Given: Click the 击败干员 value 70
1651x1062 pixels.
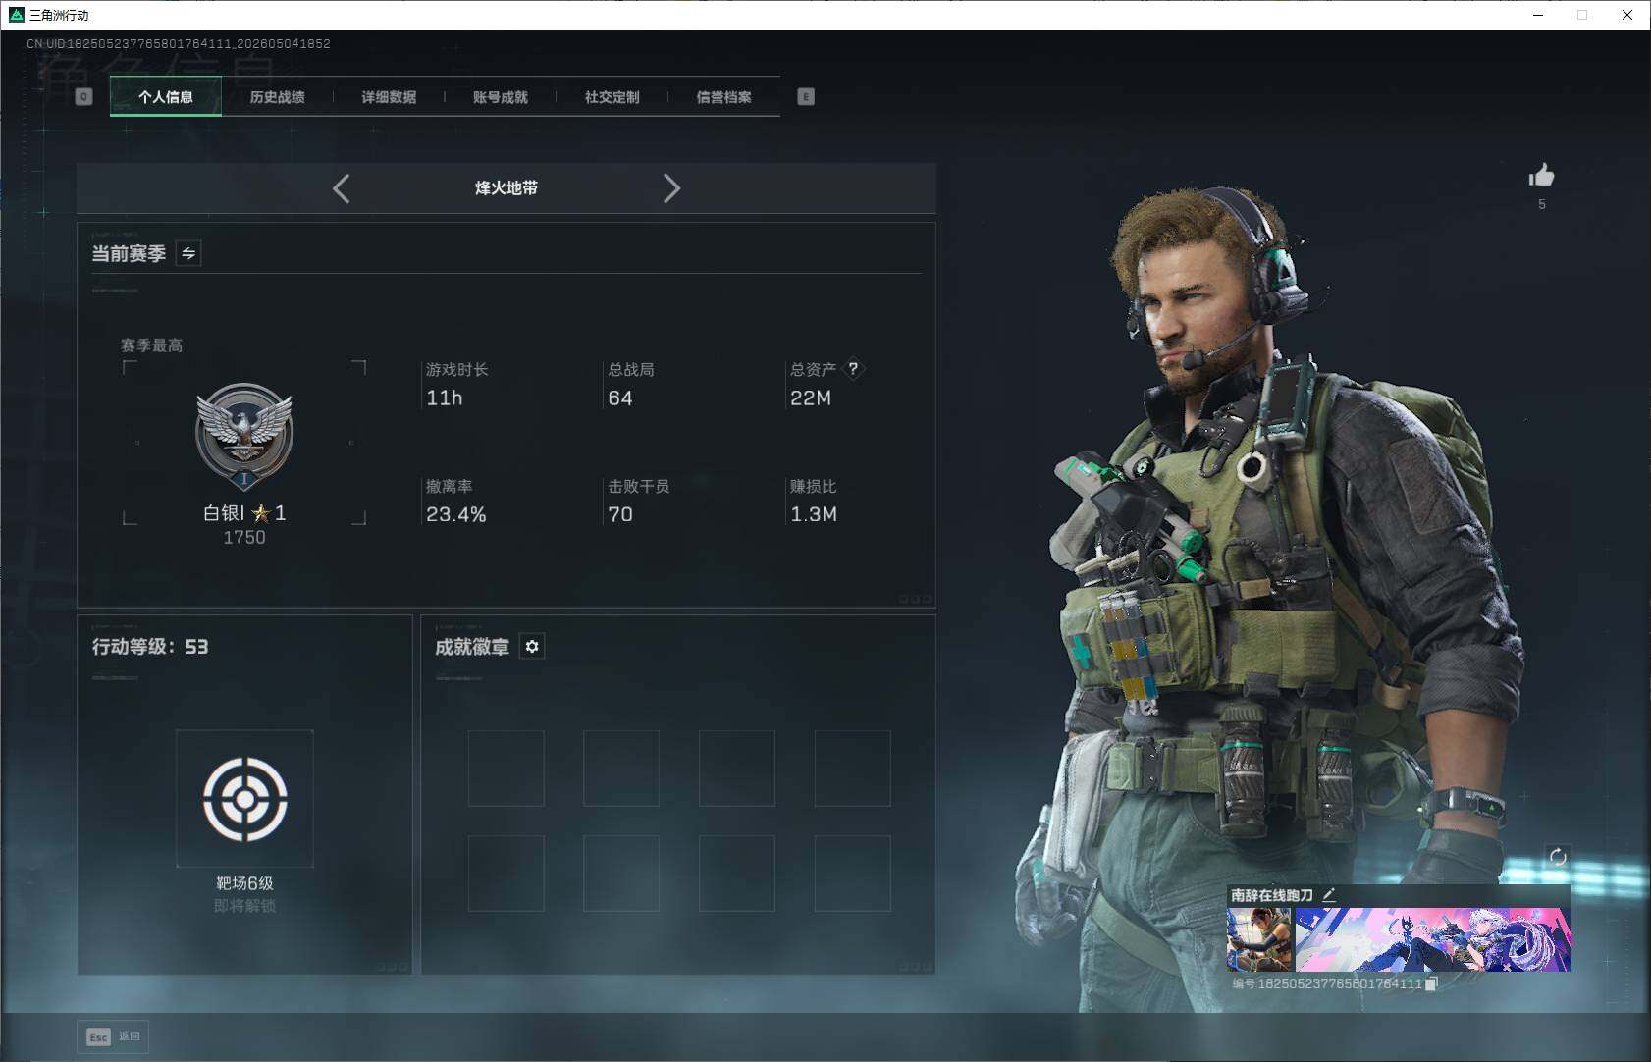Looking at the screenshot, I should click(x=620, y=514).
